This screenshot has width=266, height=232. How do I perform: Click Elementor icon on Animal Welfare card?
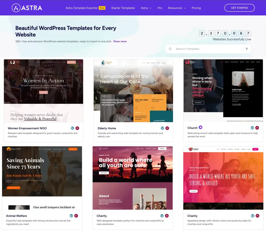pyautogui.click(x=76, y=216)
